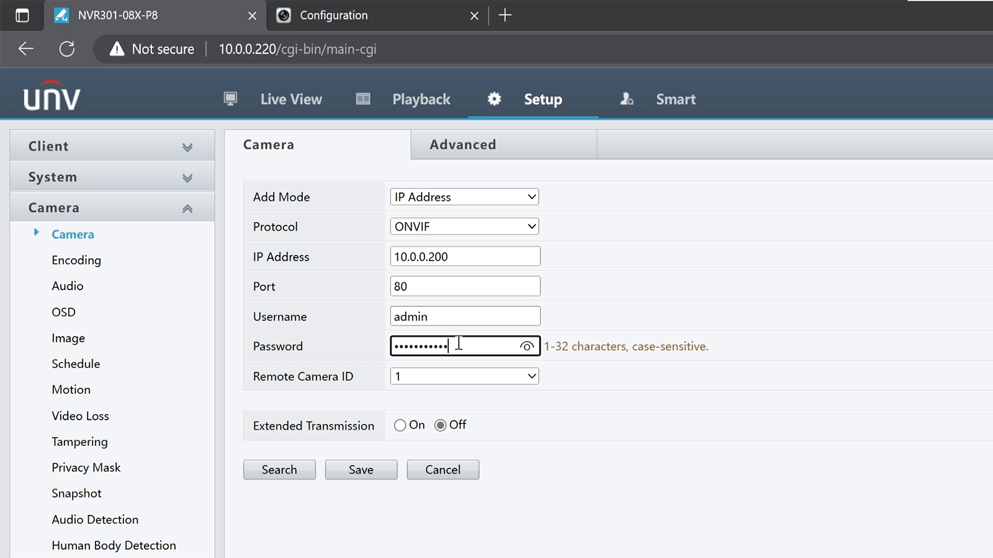Collapse the Camera section
The image size is (993, 558).
tap(112, 208)
